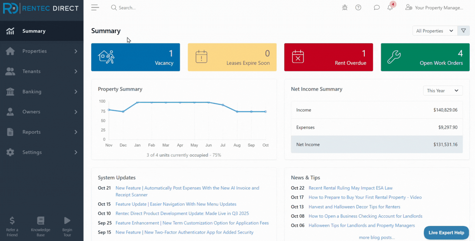Expand the Reports menu chevron
The width and height of the screenshot is (475, 241).
pyautogui.click(x=76, y=132)
